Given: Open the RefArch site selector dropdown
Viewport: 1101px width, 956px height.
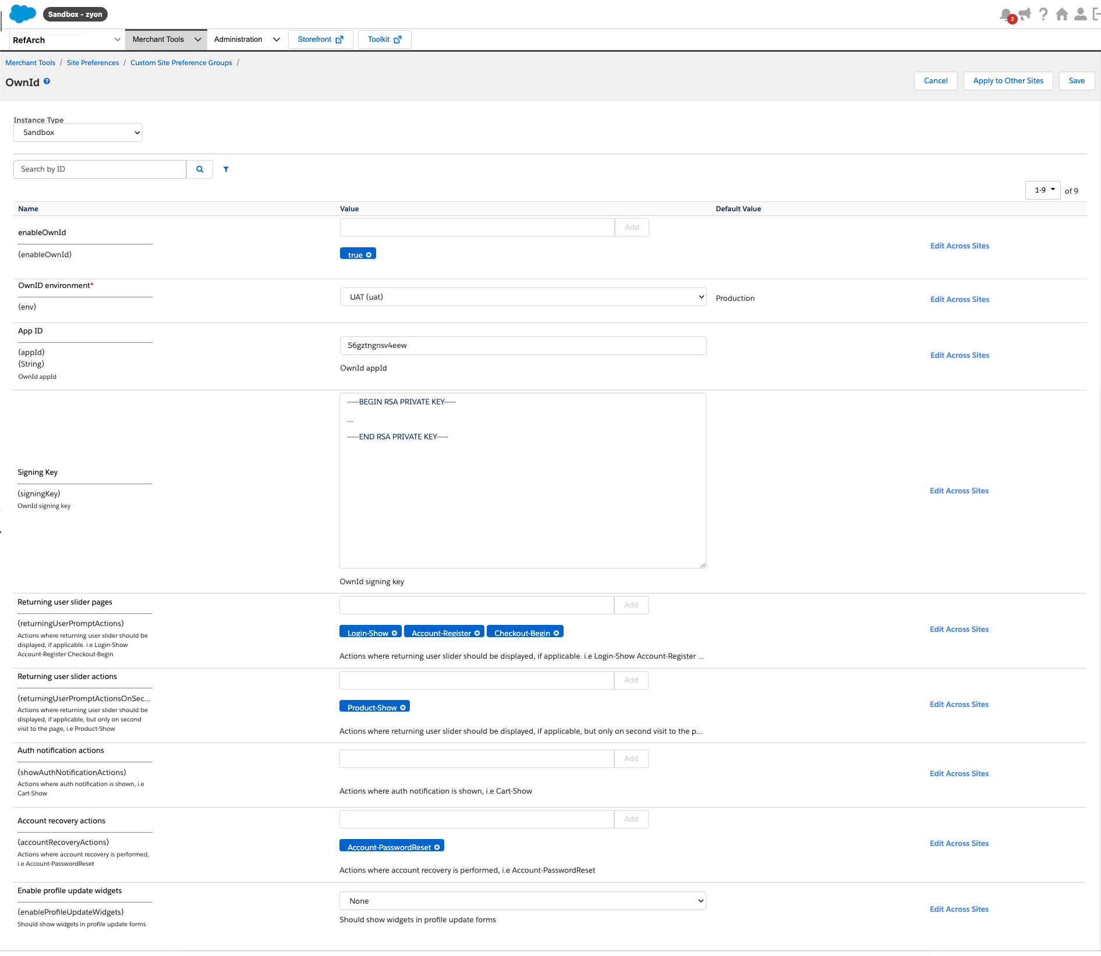Looking at the screenshot, I should click(66, 40).
